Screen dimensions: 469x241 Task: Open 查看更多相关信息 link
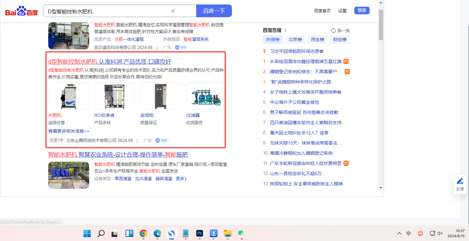(69, 131)
